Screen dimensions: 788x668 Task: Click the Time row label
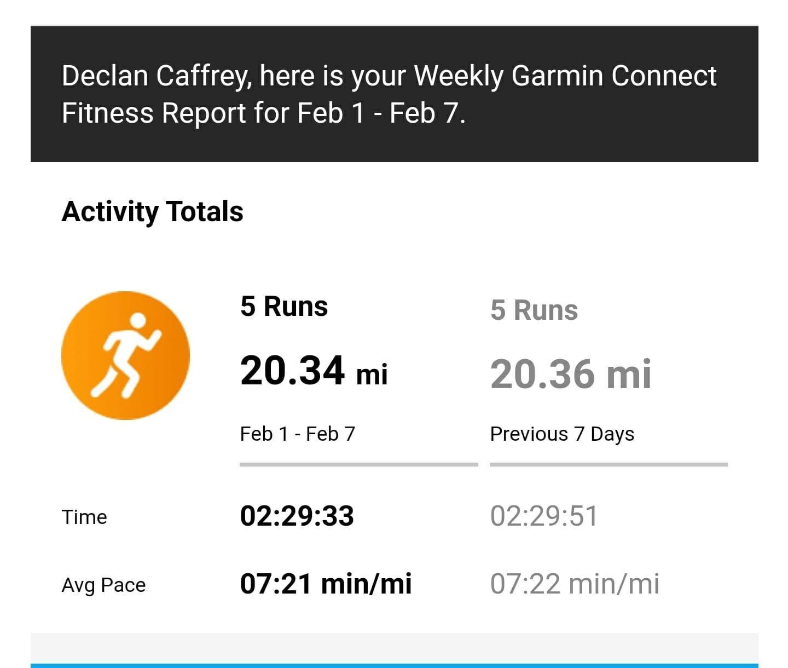tap(84, 517)
